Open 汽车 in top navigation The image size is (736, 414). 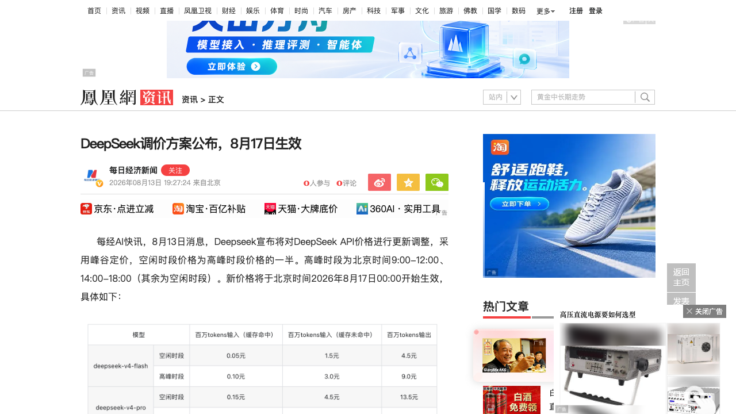click(x=325, y=10)
